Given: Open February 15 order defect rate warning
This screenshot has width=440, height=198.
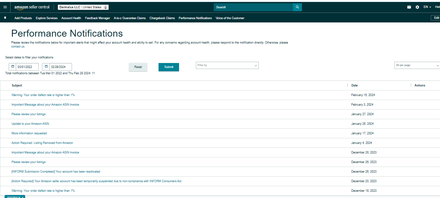Looking at the screenshot, I should click(x=43, y=95).
